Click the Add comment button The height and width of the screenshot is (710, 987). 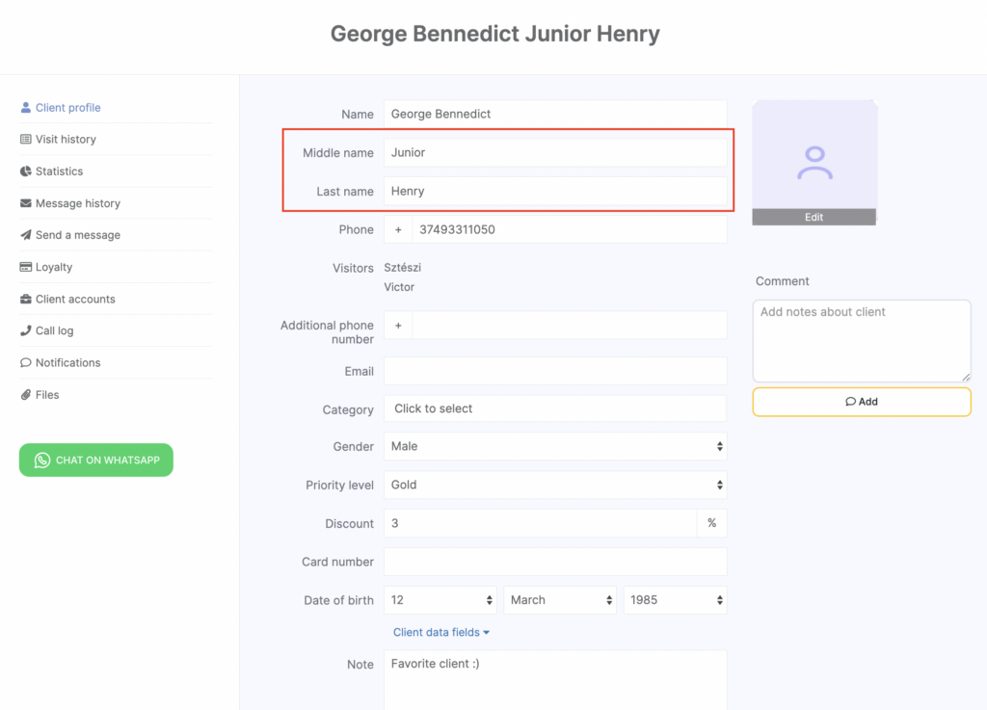point(862,402)
